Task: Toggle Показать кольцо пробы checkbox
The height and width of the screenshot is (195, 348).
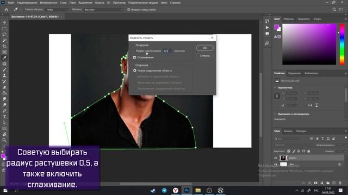Action: [x=128, y=10]
